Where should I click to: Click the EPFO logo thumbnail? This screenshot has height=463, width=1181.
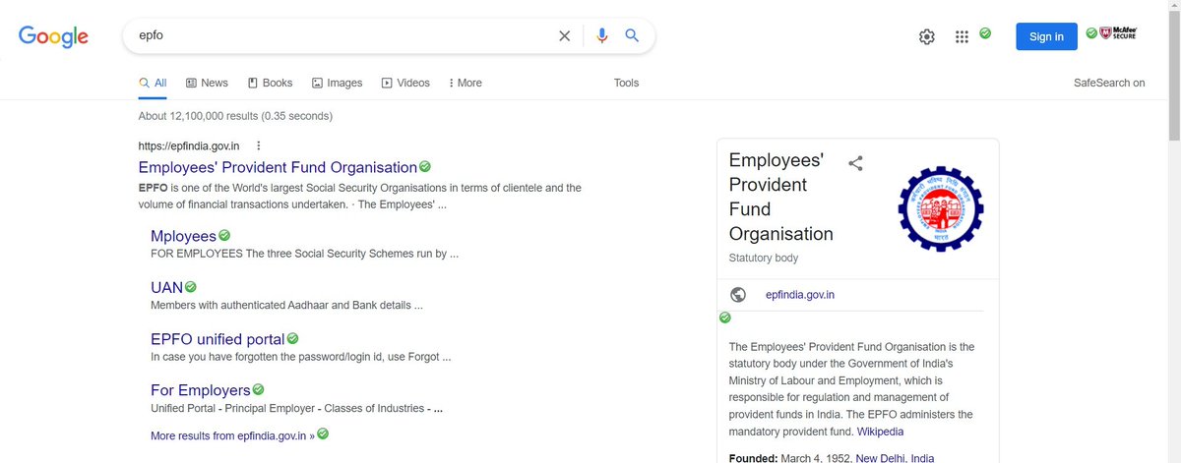941,207
